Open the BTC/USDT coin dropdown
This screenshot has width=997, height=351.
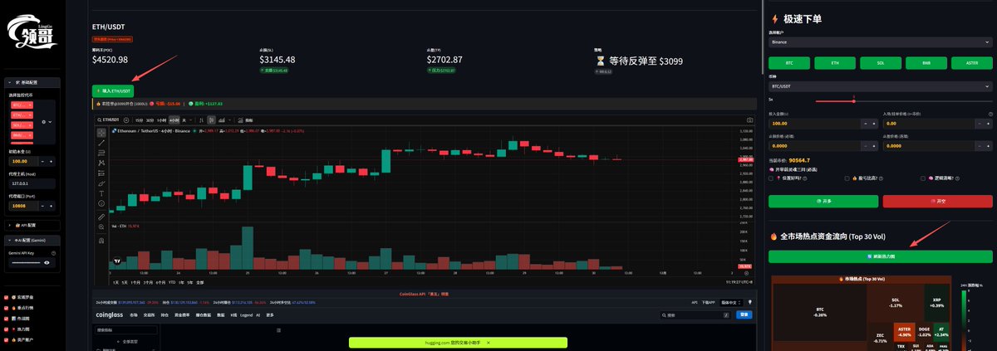pos(881,85)
